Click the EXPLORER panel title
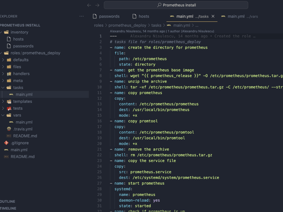283x212 pixels. tap(9, 16)
